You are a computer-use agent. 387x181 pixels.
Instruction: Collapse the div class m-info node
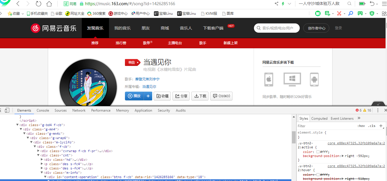(x=42, y=173)
